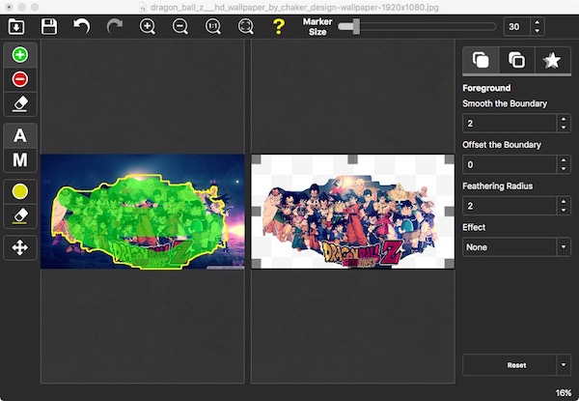Open the star Effects tab
The image size is (579, 401).
(552, 60)
